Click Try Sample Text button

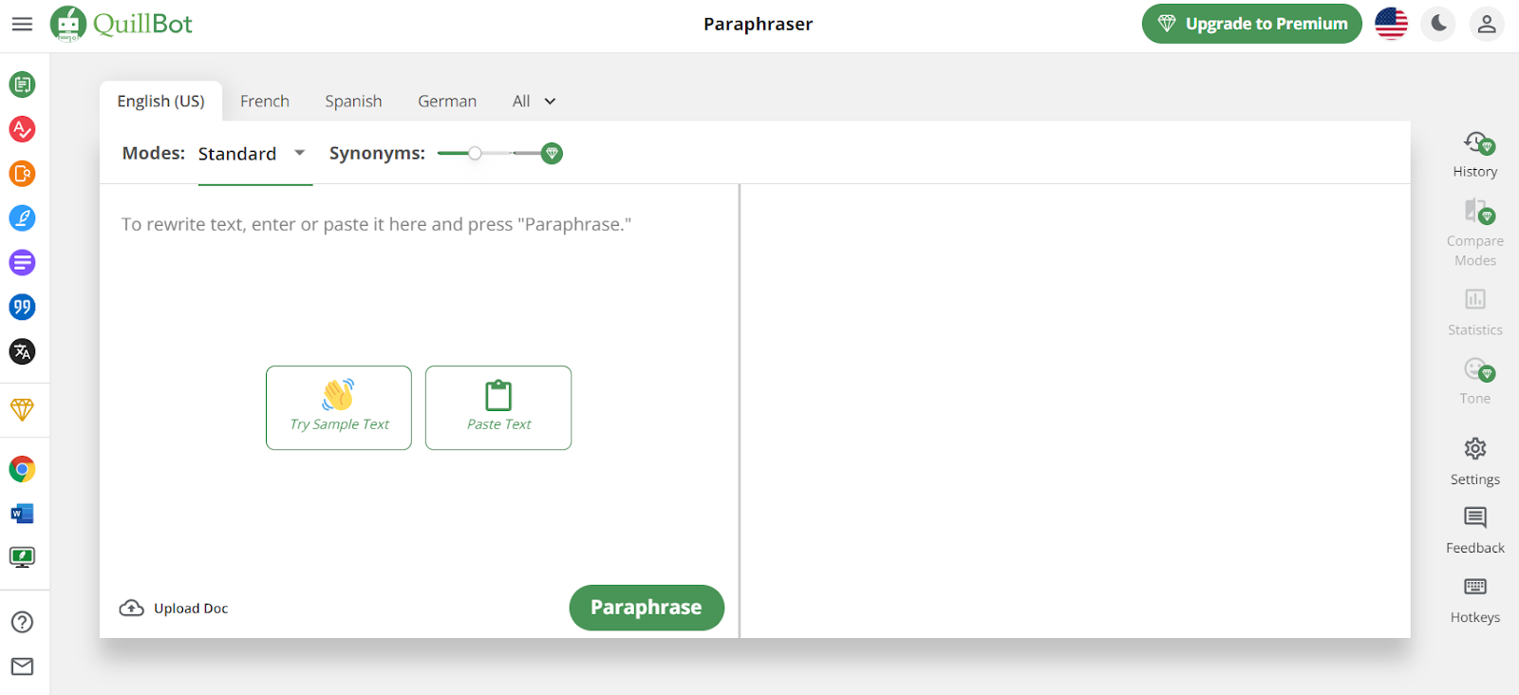(339, 407)
